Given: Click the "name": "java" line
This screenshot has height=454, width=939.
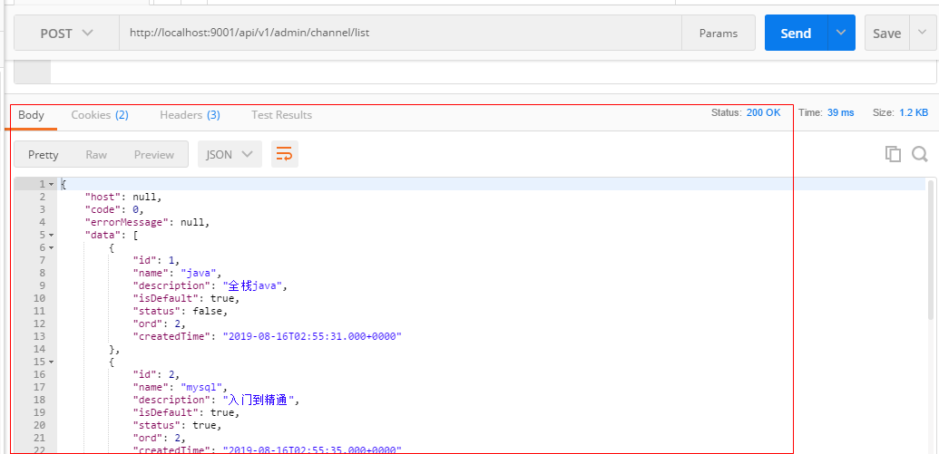Looking at the screenshot, I should pyautogui.click(x=177, y=273).
